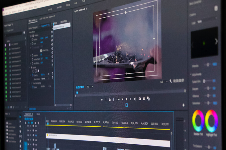Toggle the Uniform Scale checkbox
Image resolution: width=226 pixels, height=150 pixels.
click(41, 51)
